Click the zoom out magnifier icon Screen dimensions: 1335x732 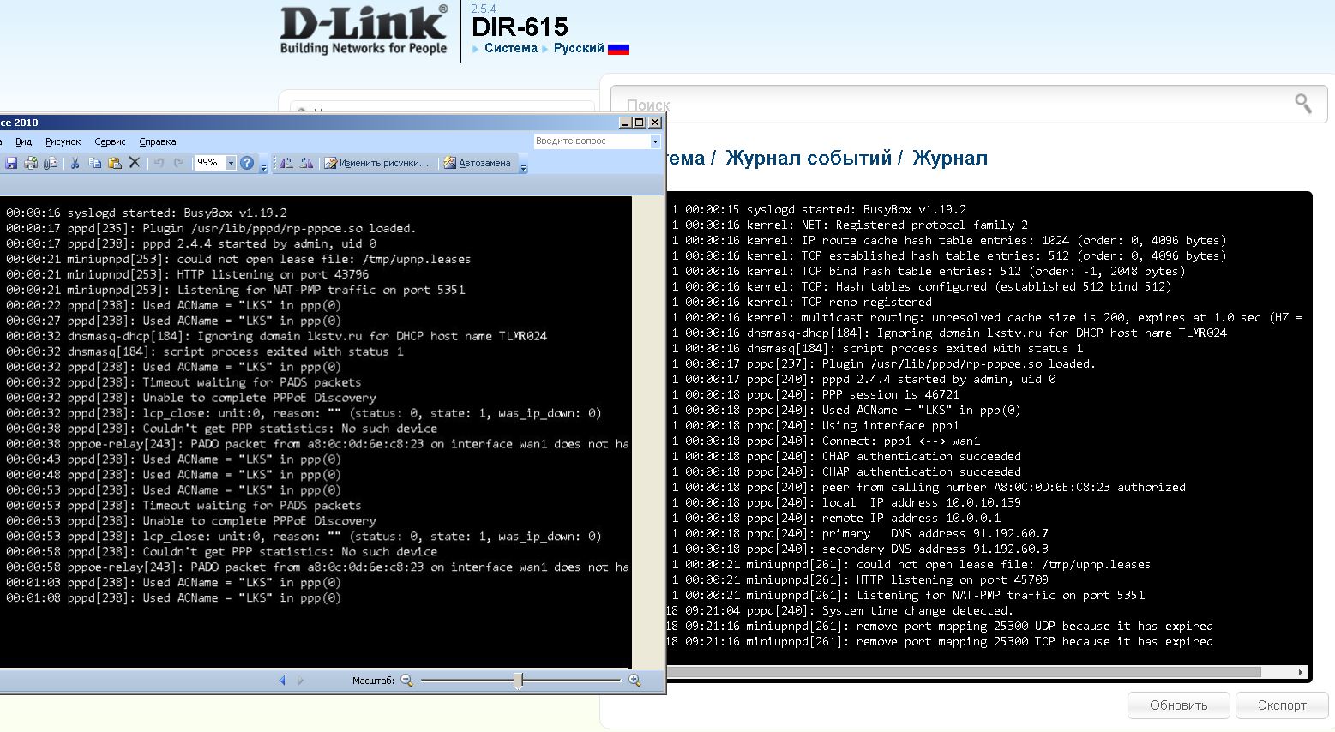pos(406,681)
